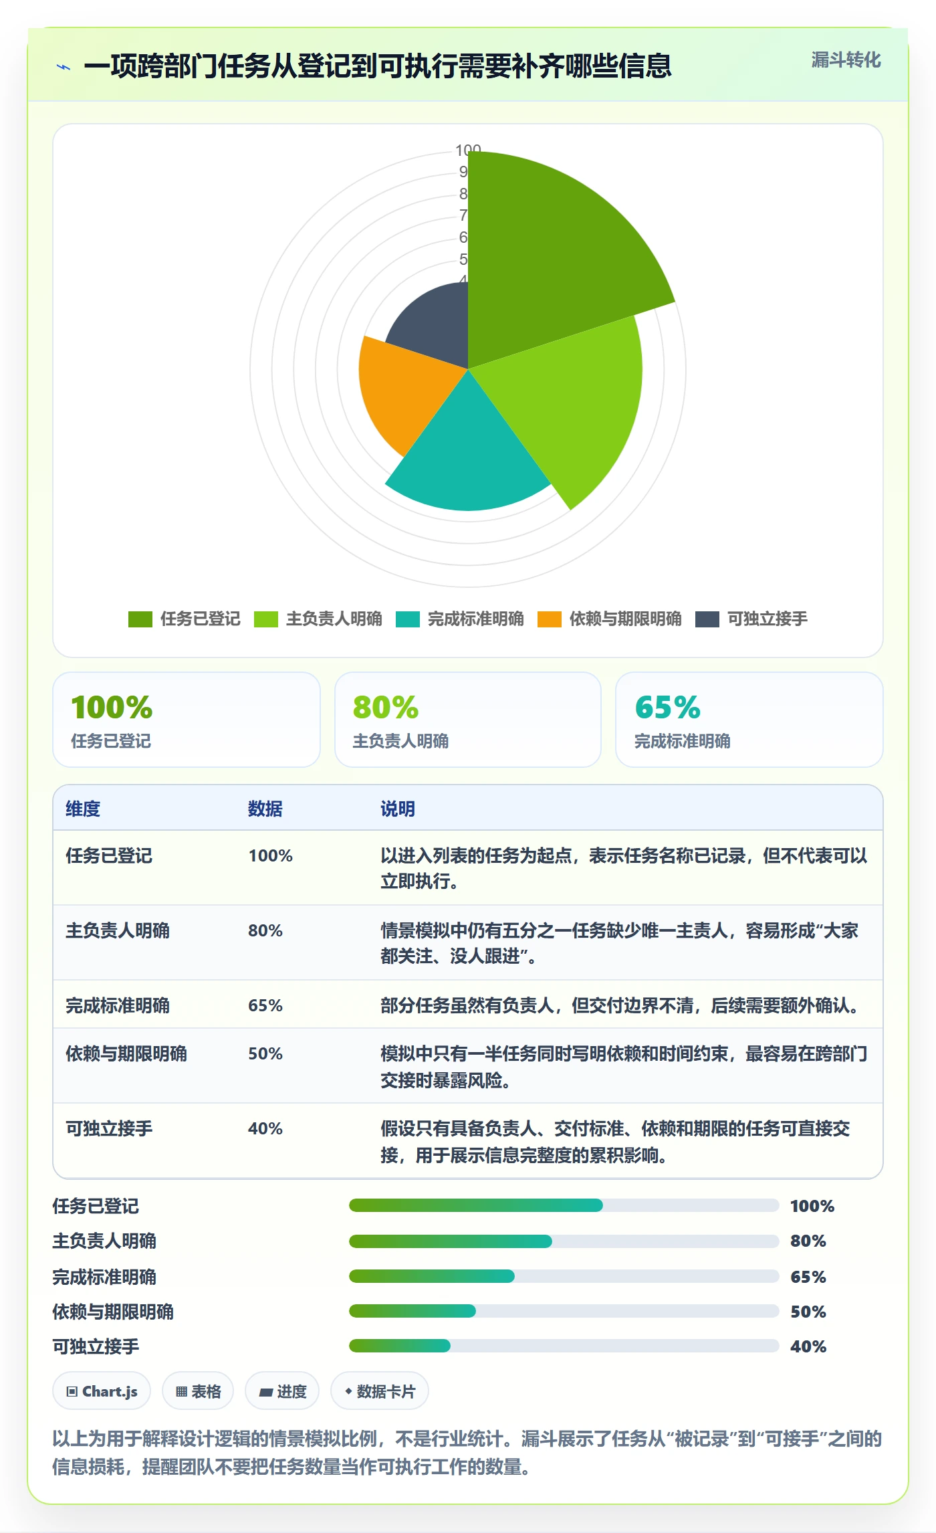Toggle the orange 依赖与期限明确 legend swatch
Viewport: 936px width, 1533px height.
click(550, 619)
